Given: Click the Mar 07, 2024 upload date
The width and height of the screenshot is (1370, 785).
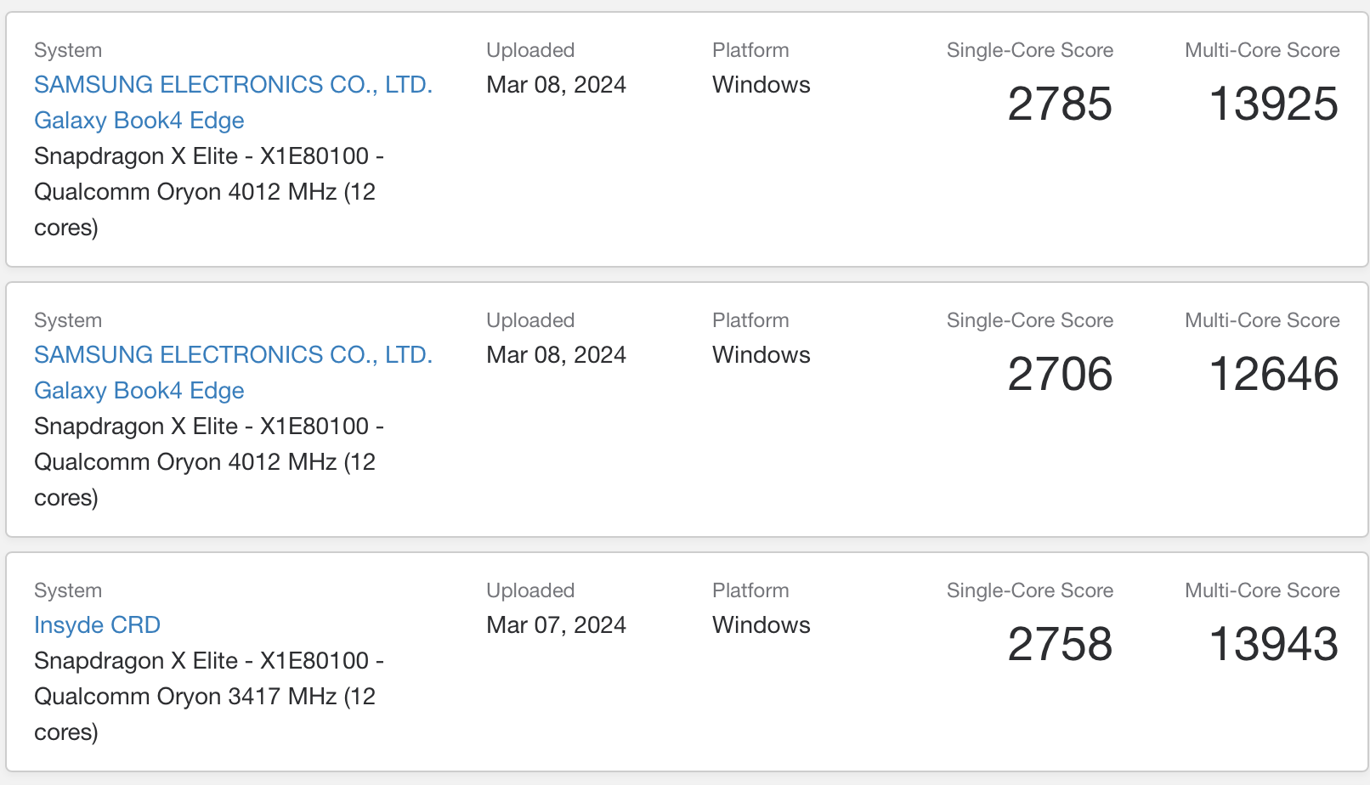Looking at the screenshot, I should click(556, 625).
